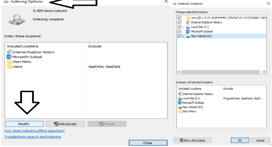Viewport: 272px width, 147px height.
Task: Select 'Microsoft Outlook' tree label
Action: pyautogui.click(x=202, y=31)
